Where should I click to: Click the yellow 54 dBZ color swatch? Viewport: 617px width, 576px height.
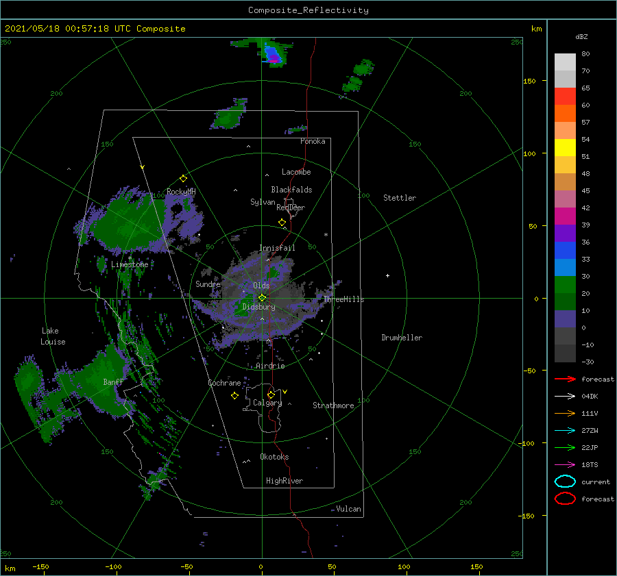pyautogui.click(x=565, y=147)
